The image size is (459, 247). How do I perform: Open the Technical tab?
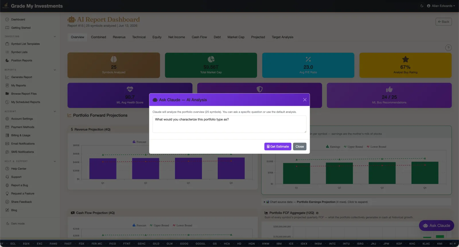pos(139,37)
